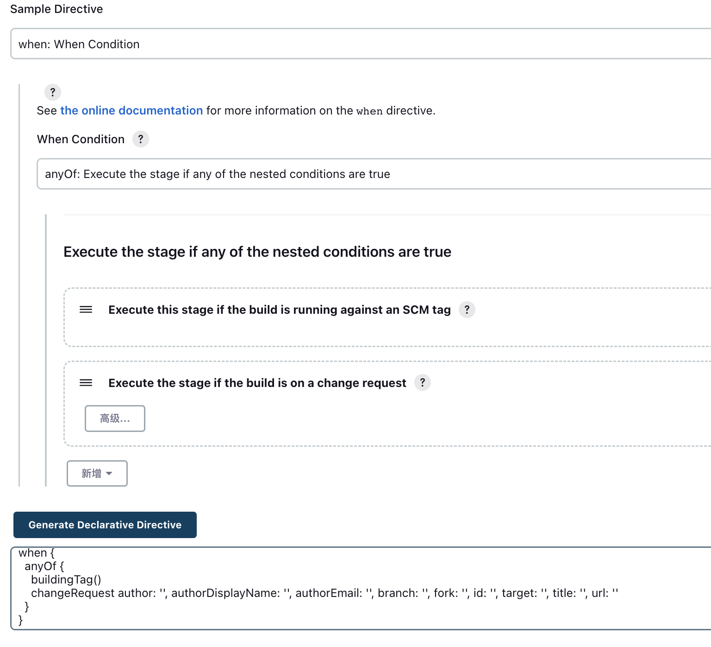Click the When Condition label
The image size is (711, 647).
tap(81, 139)
